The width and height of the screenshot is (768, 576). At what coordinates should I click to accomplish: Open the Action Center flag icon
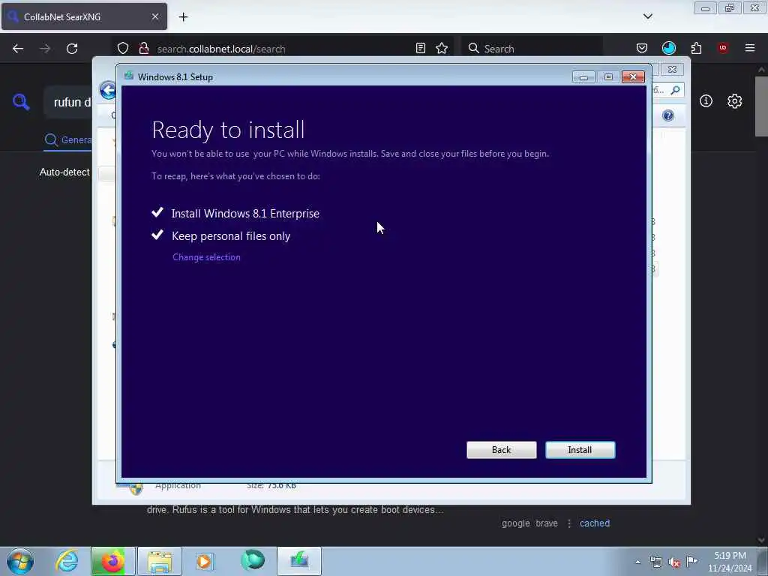point(691,561)
